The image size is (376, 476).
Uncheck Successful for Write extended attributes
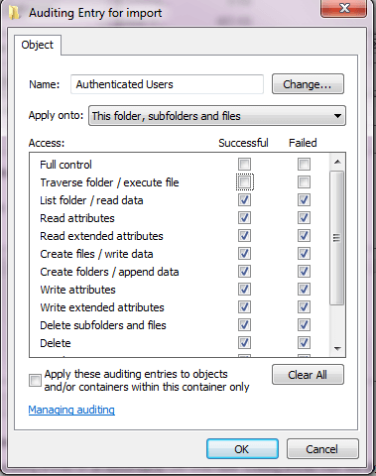(244, 306)
